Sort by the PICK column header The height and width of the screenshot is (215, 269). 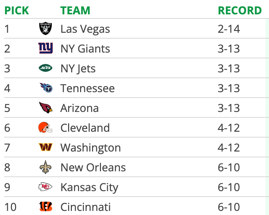coord(17,11)
